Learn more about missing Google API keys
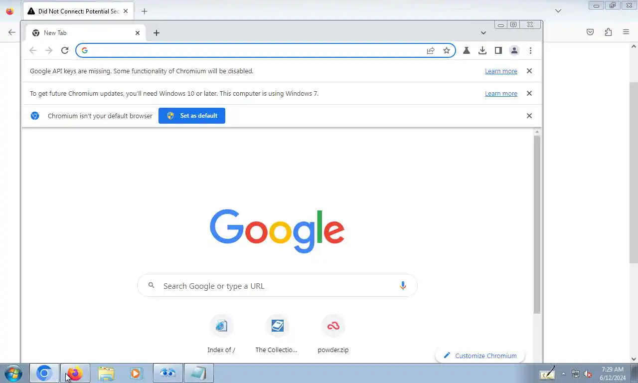 [501, 71]
